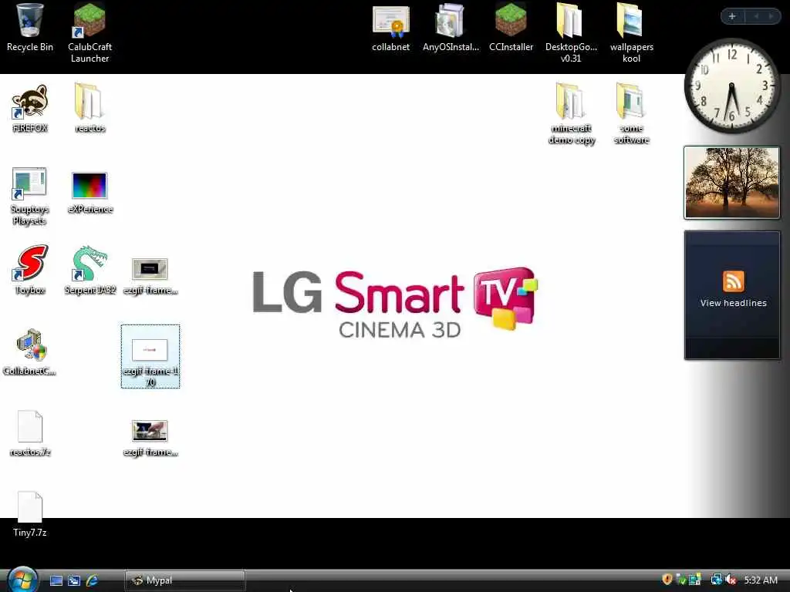Viewport: 790px width, 592px height.
Task: Select the ezgif-frame file with dark thumbnail
Action: 150,277
